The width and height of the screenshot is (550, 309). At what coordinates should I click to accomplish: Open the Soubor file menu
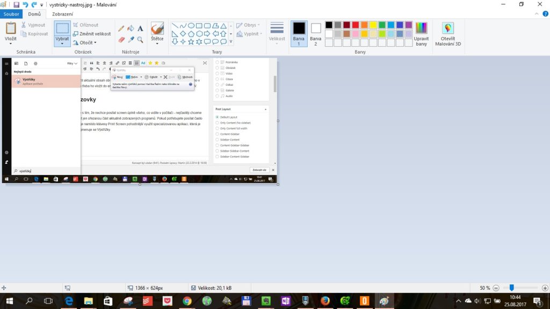(x=11, y=14)
